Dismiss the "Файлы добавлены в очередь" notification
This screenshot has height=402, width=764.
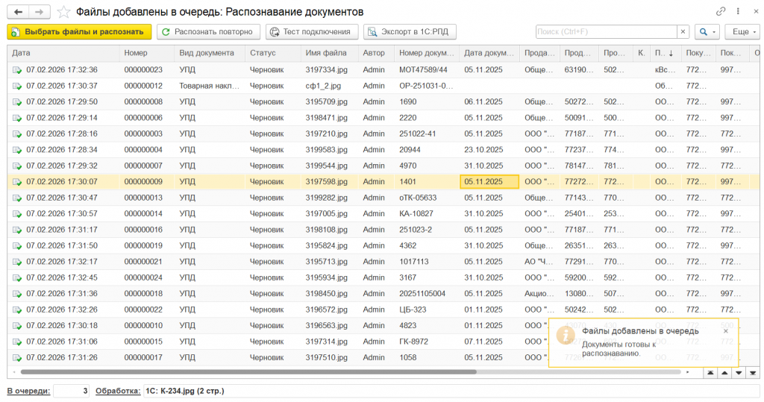coord(725,331)
